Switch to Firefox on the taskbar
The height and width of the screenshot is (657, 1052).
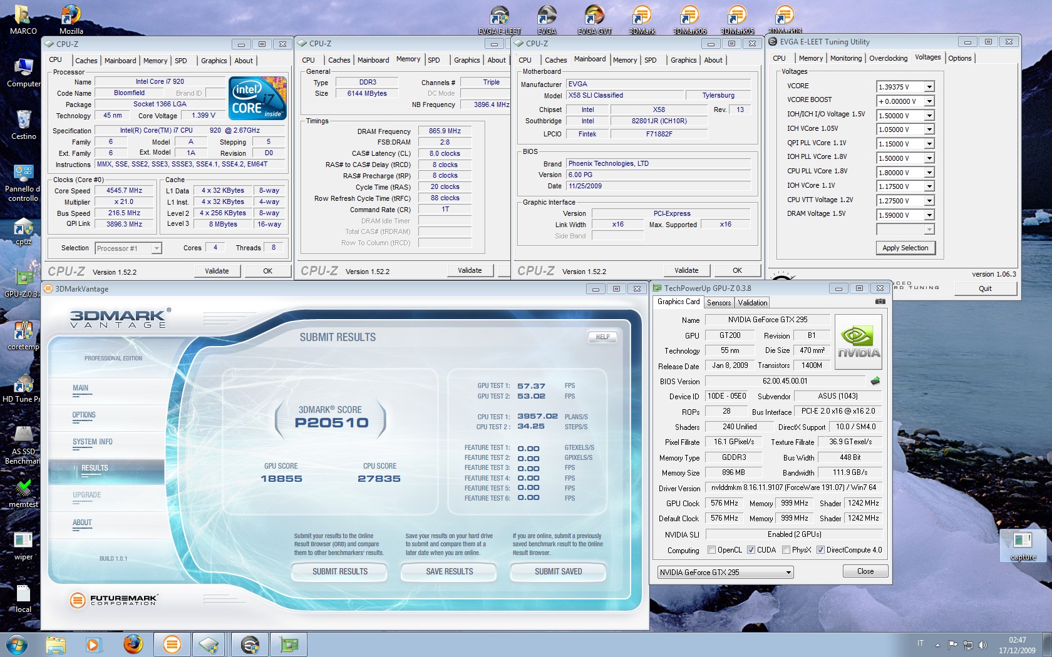(x=132, y=644)
